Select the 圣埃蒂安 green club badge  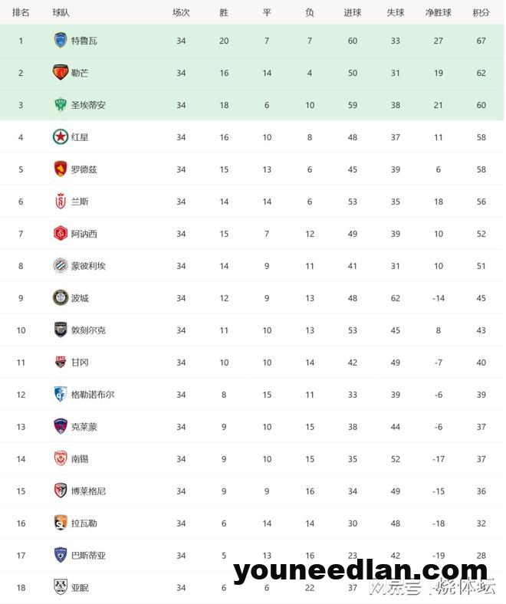pyautogui.click(x=60, y=105)
